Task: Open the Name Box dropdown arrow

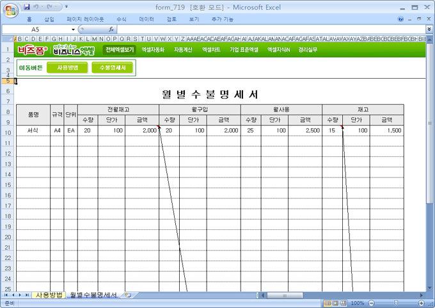Action: tap(74, 29)
